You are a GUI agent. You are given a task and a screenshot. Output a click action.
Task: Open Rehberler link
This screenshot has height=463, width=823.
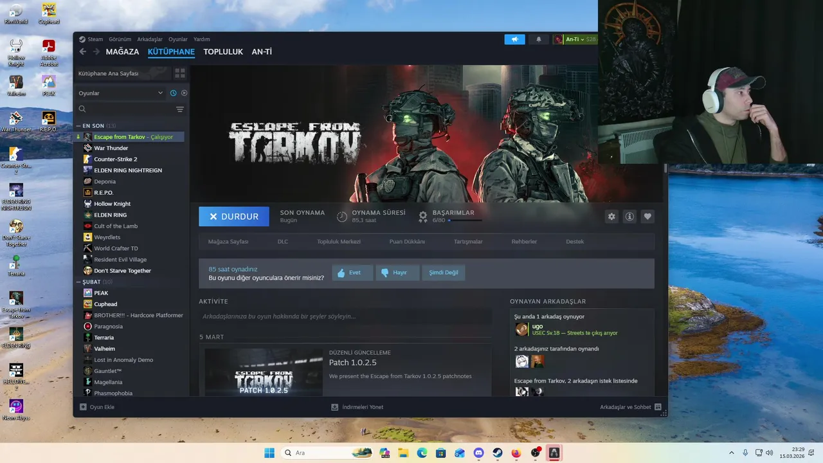coord(524,242)
